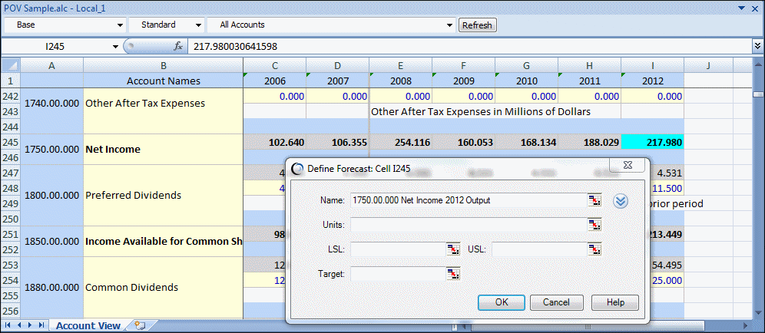
Task: Click the Income Available for Common account name
Action: click(164, 242)
